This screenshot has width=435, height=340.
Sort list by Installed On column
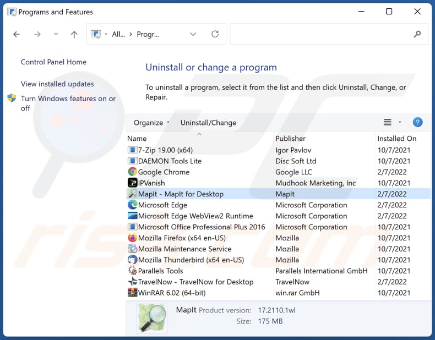[396, 139]
